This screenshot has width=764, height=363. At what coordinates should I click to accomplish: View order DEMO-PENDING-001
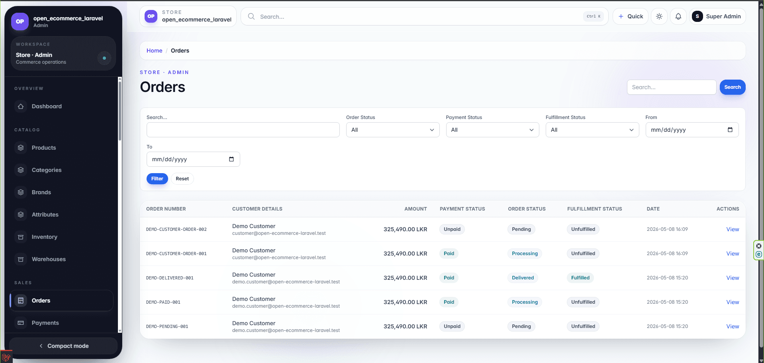click(733, 326)
